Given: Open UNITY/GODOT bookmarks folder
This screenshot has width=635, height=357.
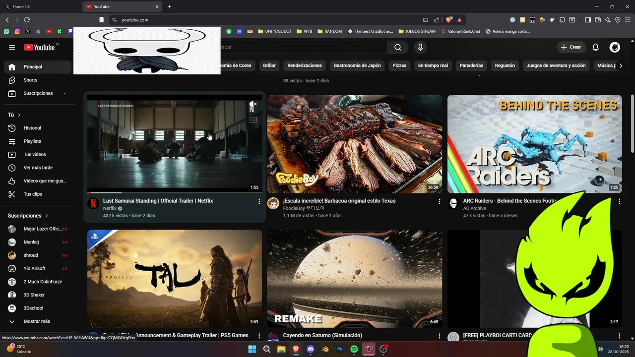Looking at the screenshot, I should [274, 31].
